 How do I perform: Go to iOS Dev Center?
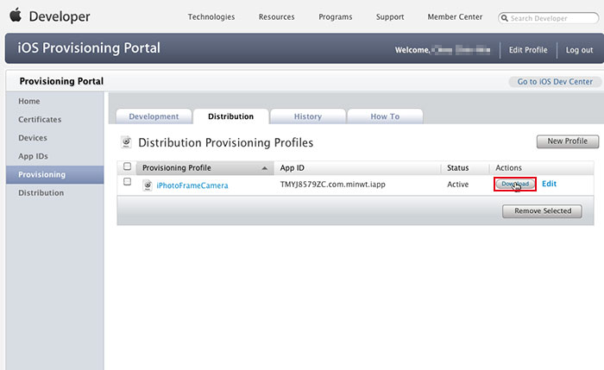(555, 82)
